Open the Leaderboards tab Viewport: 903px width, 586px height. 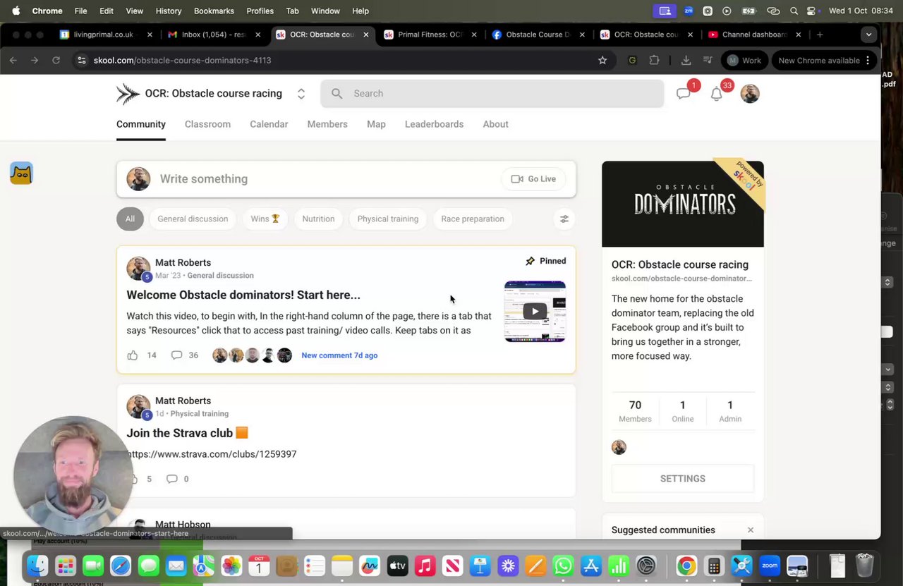click(434, 124)
